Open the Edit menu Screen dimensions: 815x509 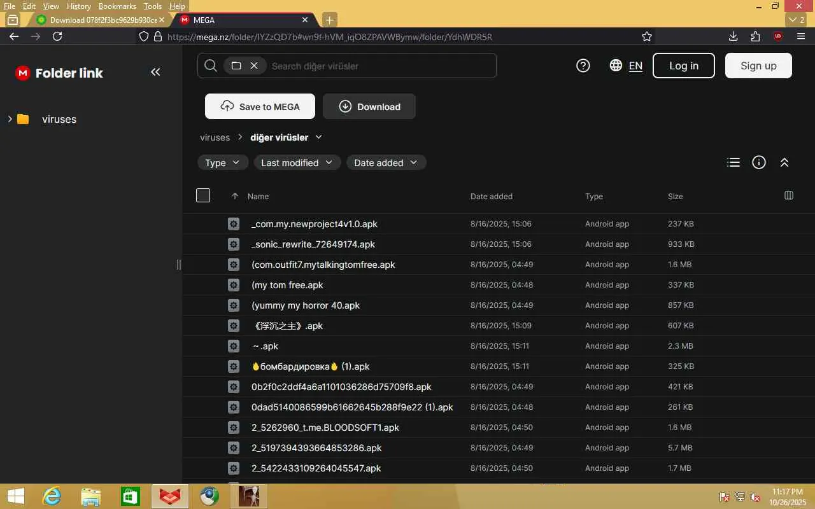pyautogui.click(x=29, y=6)
